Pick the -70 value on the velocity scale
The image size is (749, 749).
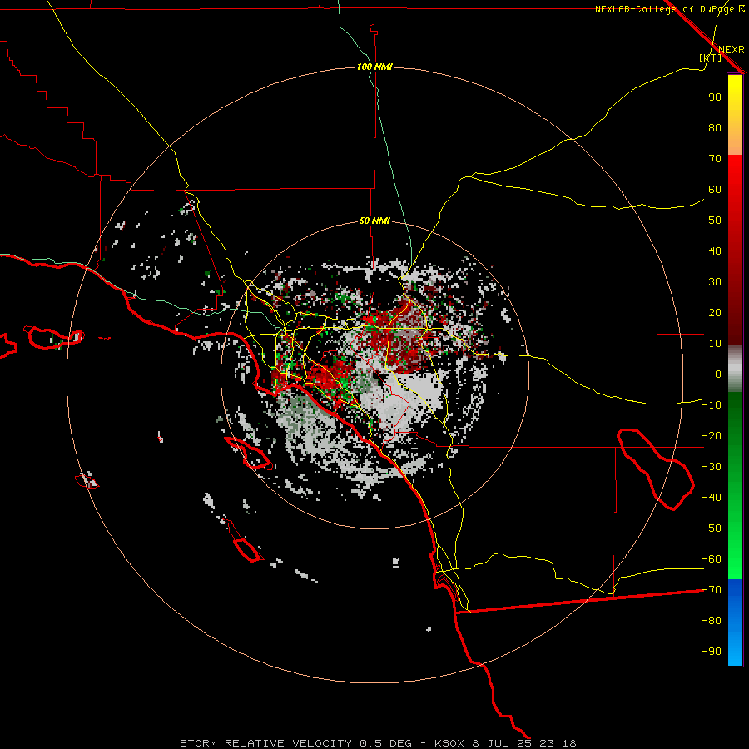point(712,590)
